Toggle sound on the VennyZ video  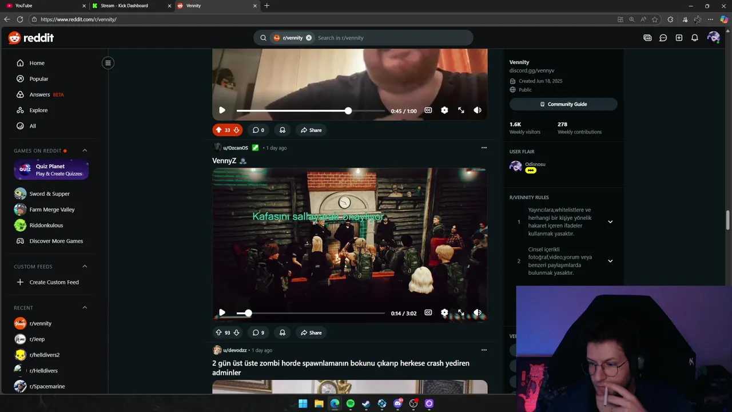click(x=478, y=313)
